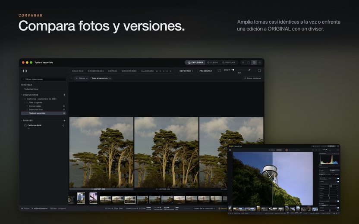The height and width of the screenshot is (224, 359).
Task: Click the refresh icon beside California RAW
Action: [63, 125]
